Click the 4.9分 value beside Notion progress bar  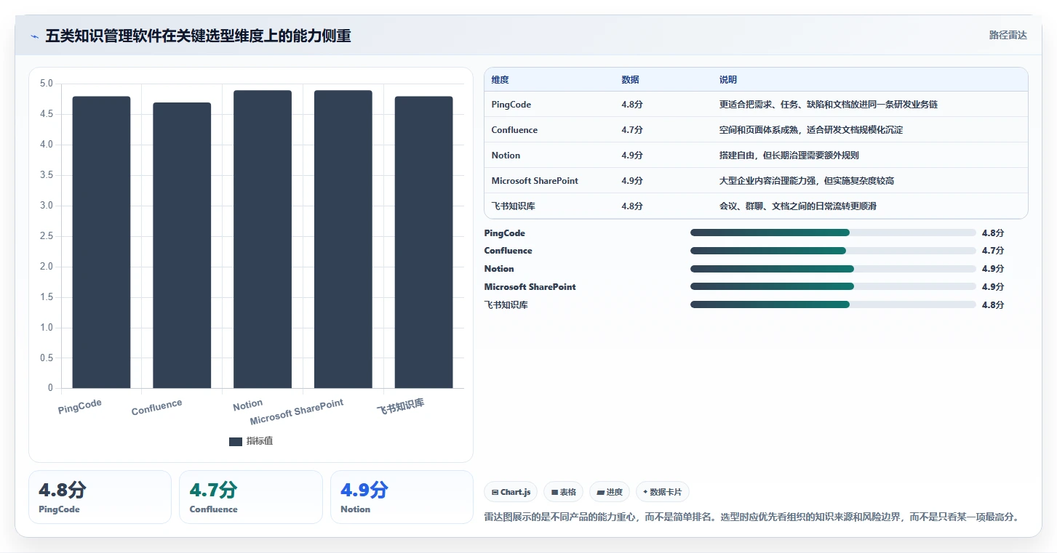993,269
